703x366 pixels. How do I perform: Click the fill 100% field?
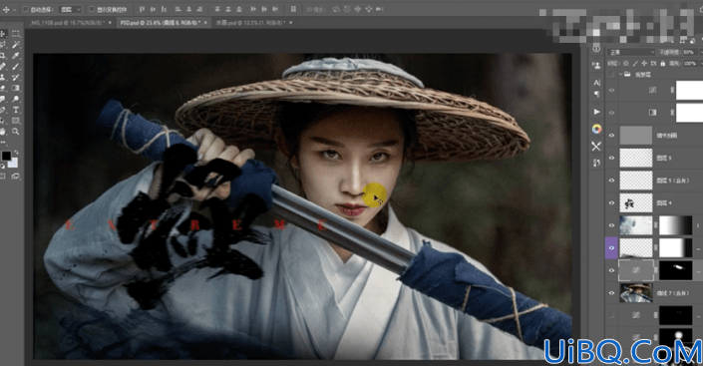tap(690, 63)
